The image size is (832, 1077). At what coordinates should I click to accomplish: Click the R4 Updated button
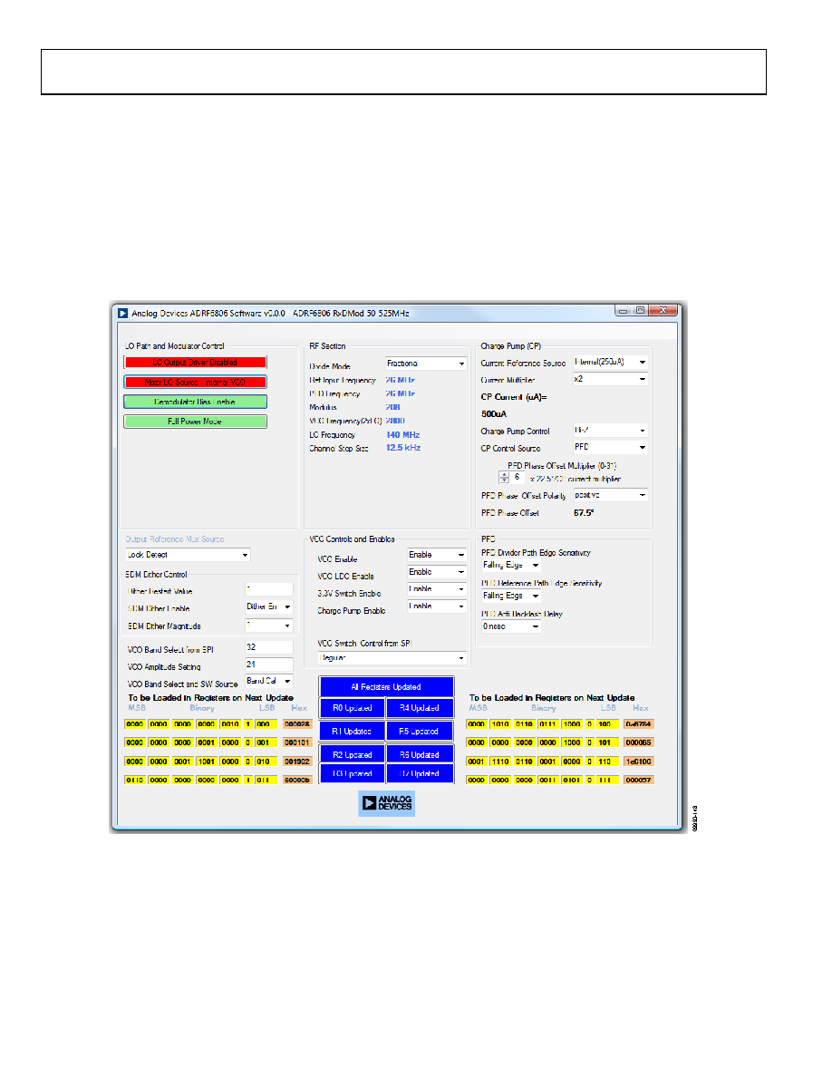[x=420, y=708]
